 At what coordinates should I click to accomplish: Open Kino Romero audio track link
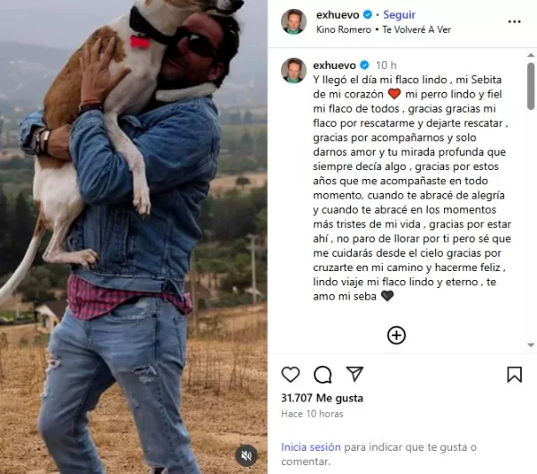point(344,30)
